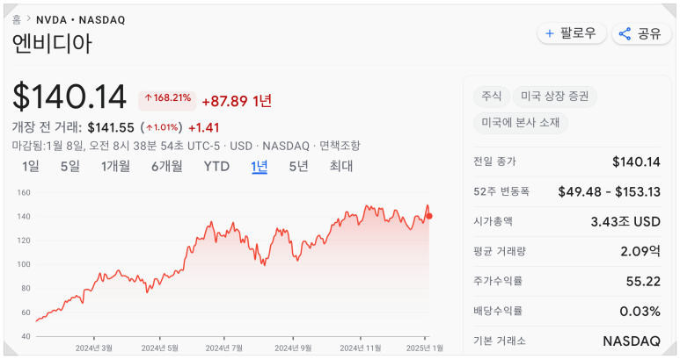Click the 2024년 7월 axis label
680x359 pixels.
click(223, 348)
